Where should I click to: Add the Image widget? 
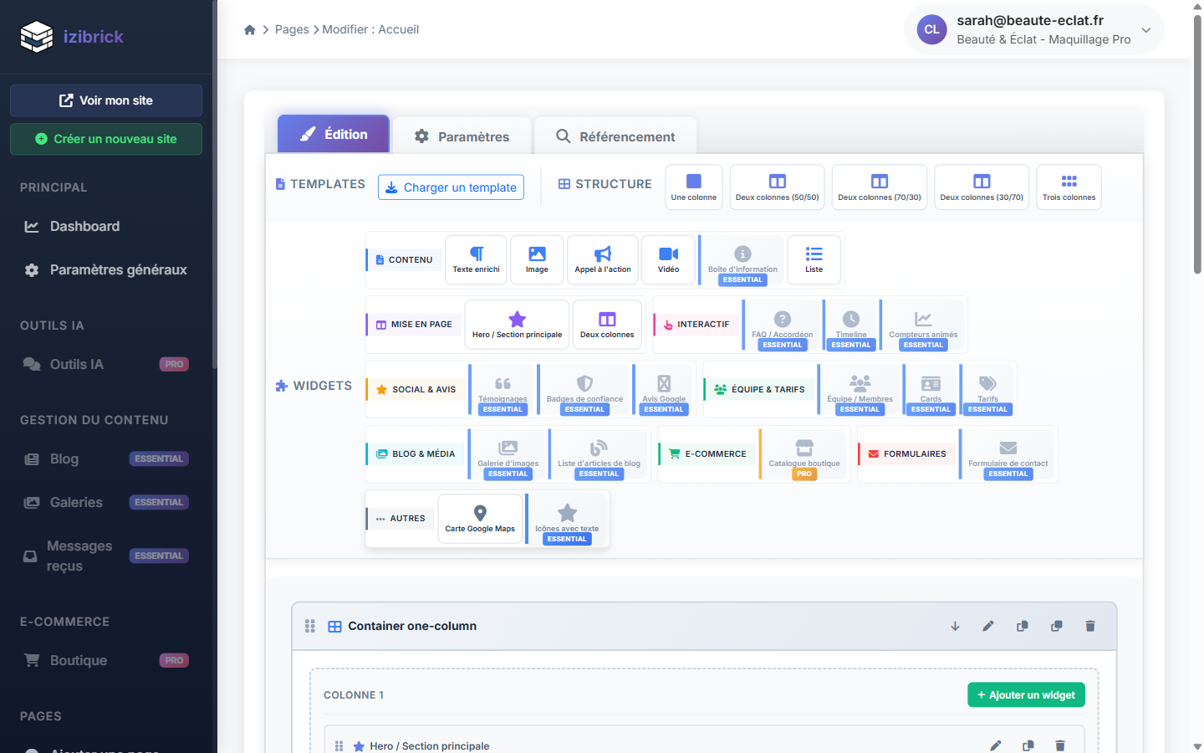click(x=537, y=259)
